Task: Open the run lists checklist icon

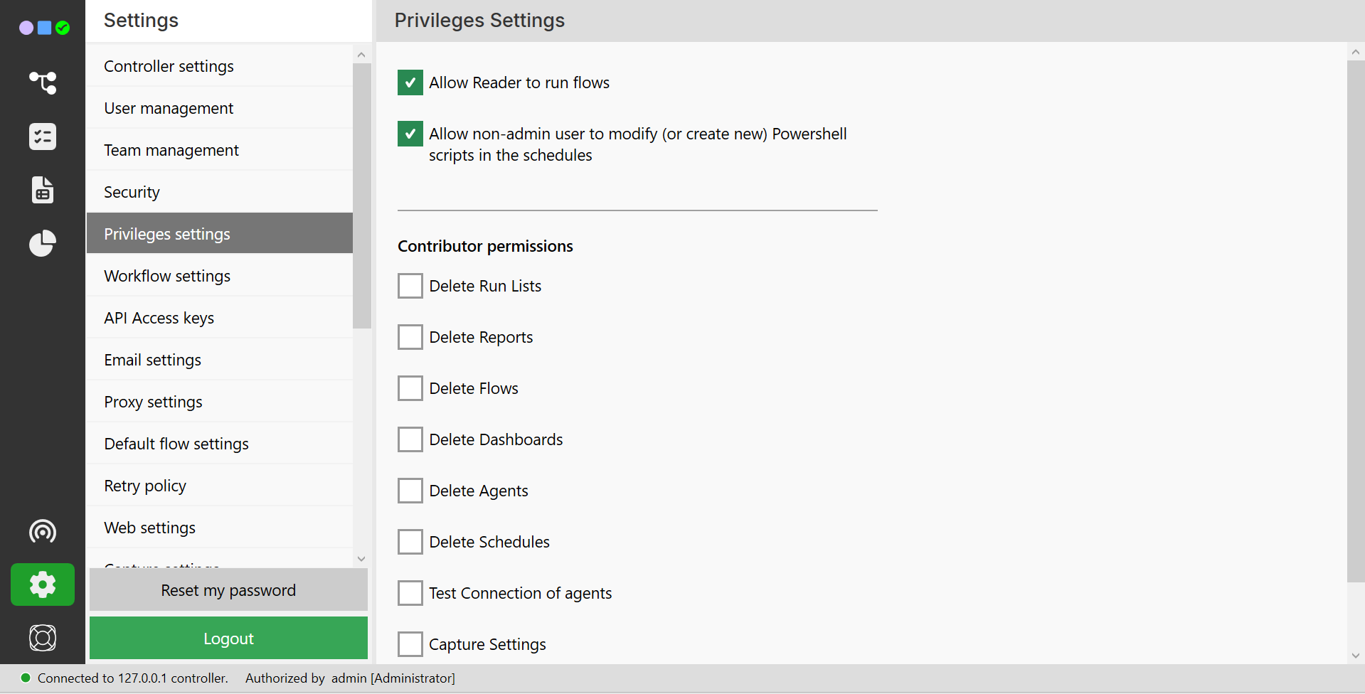Action: tap(43, 137)
